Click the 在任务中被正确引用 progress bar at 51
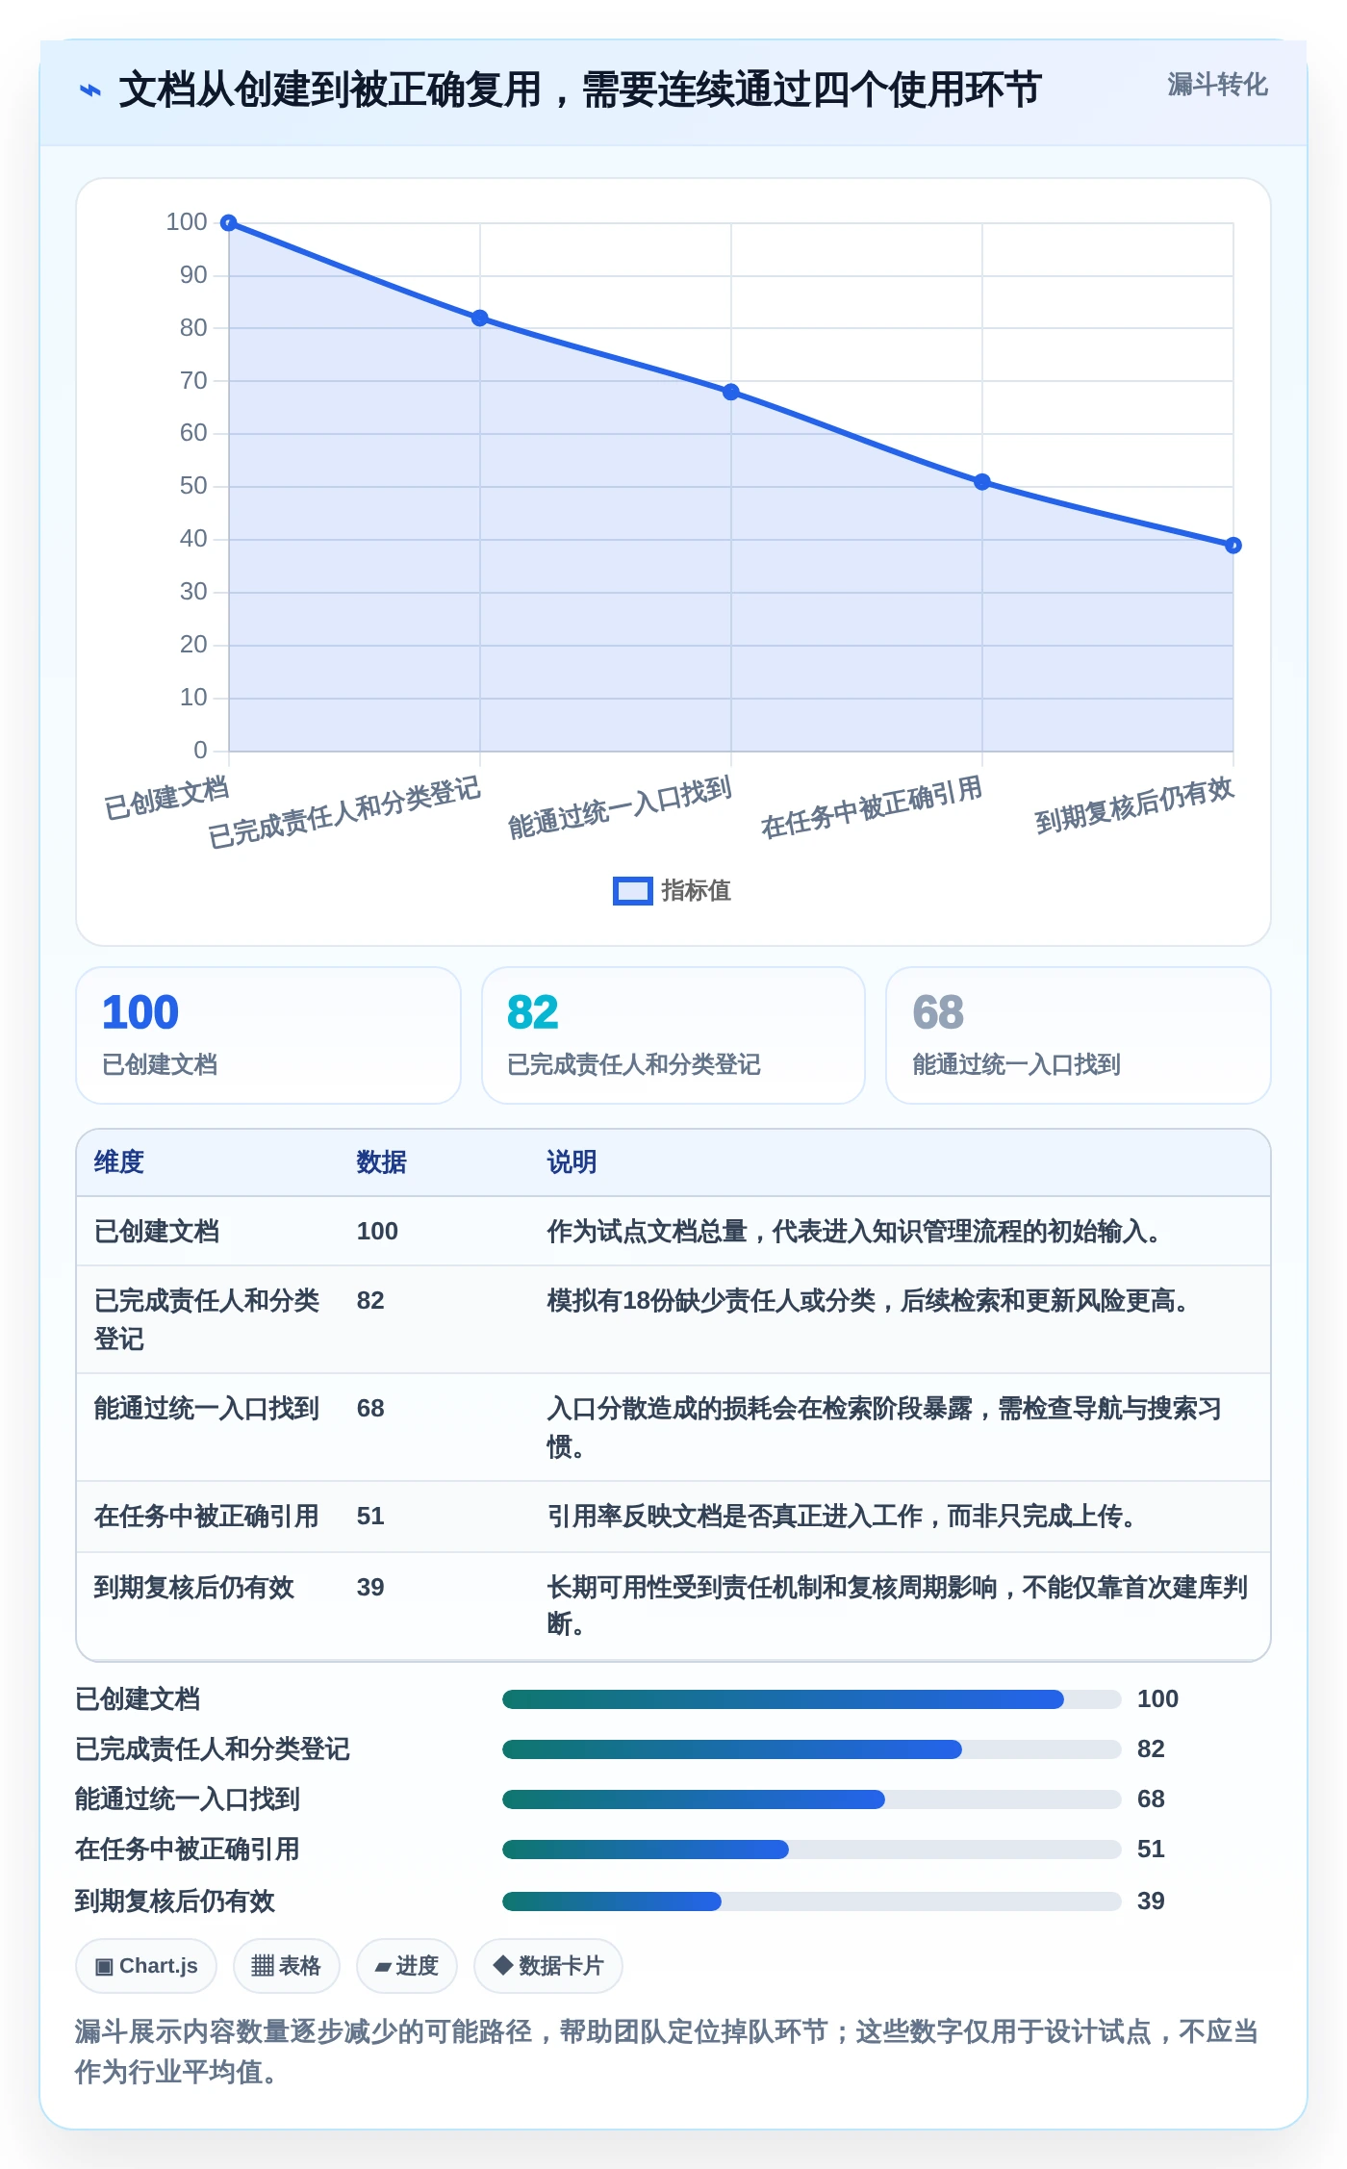This screenshot has height=2169, width=1347. 812,1850
